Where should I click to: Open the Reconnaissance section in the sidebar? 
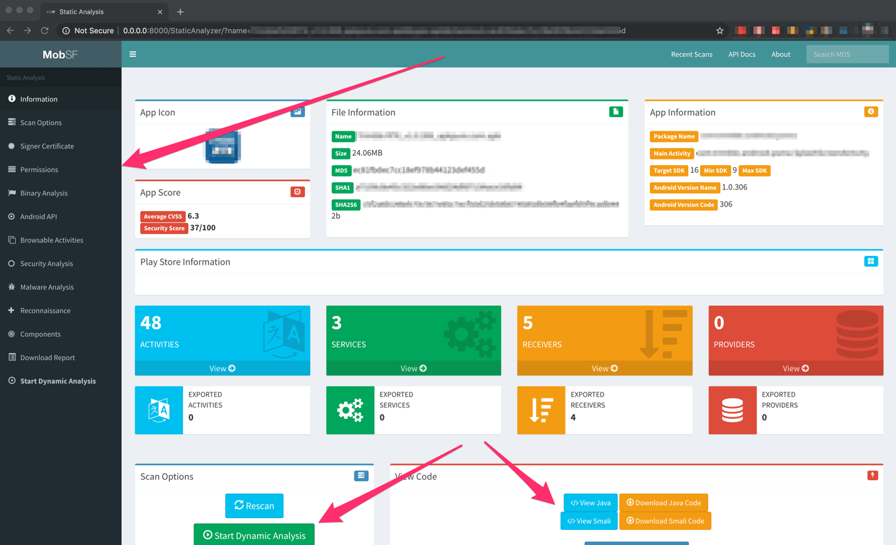[x=44, y=310]
